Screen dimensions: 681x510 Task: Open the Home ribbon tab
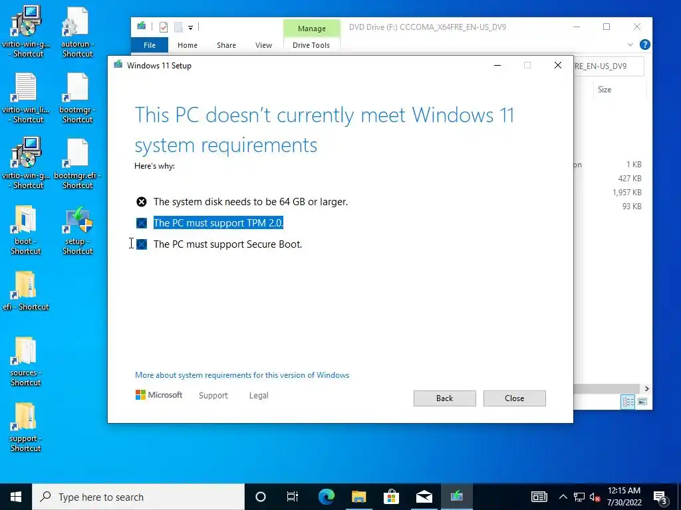(x=187, y=45)
